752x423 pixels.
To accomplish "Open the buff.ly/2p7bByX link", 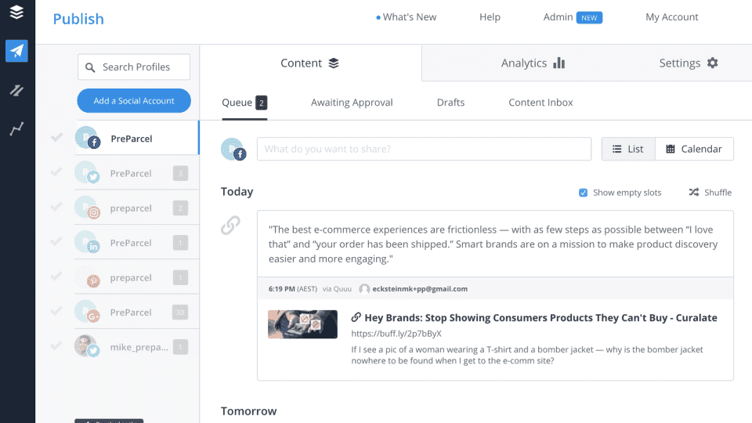I will pyautogui.click(x=396, y=334).
